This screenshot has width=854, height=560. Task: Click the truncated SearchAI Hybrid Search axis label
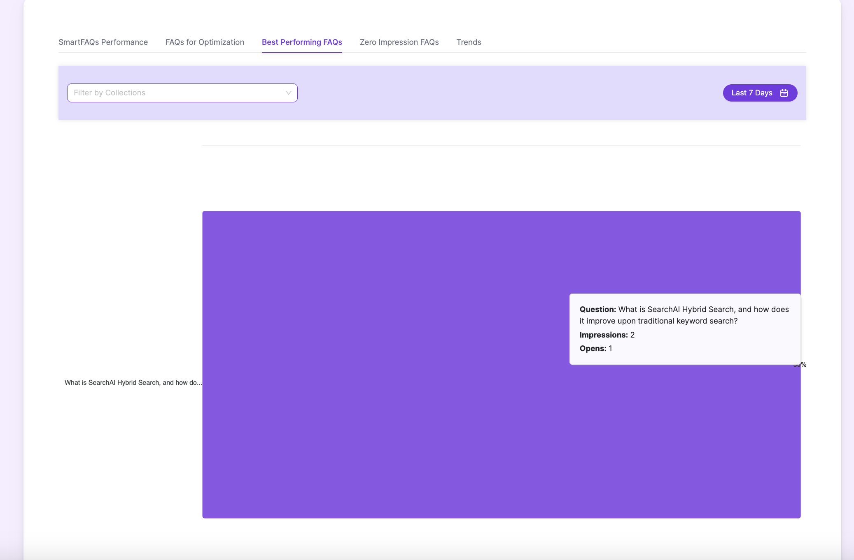(x=133, y=382)
